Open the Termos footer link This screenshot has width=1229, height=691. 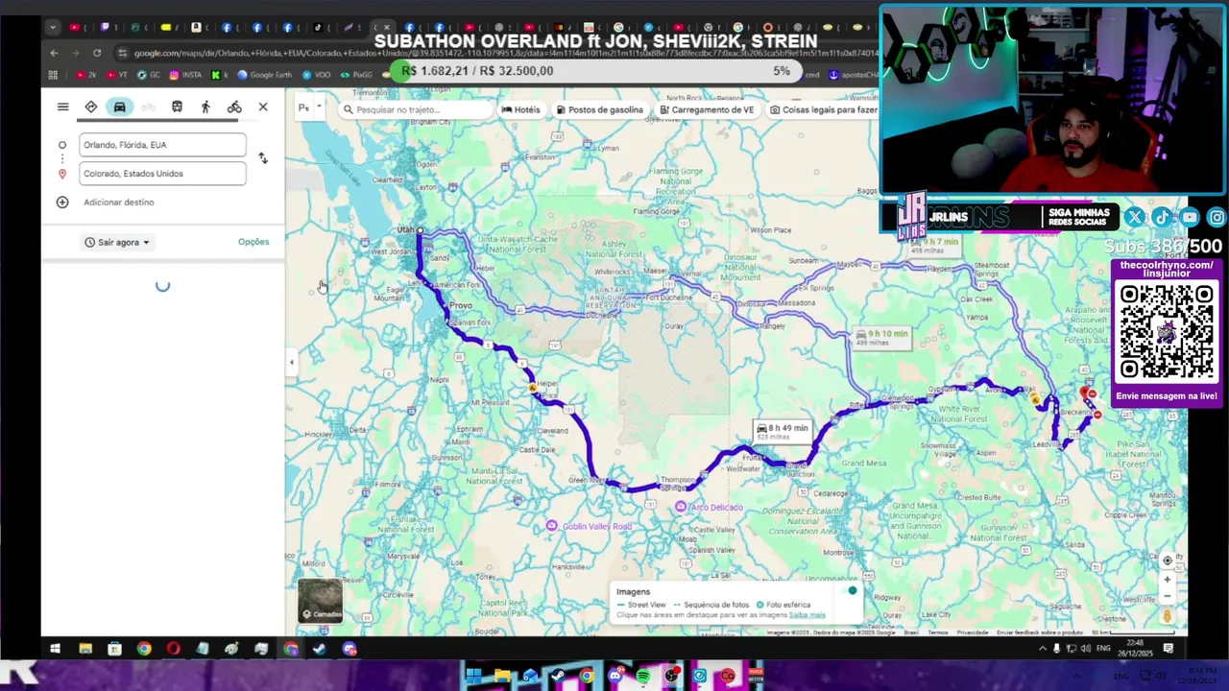[938, 632]
